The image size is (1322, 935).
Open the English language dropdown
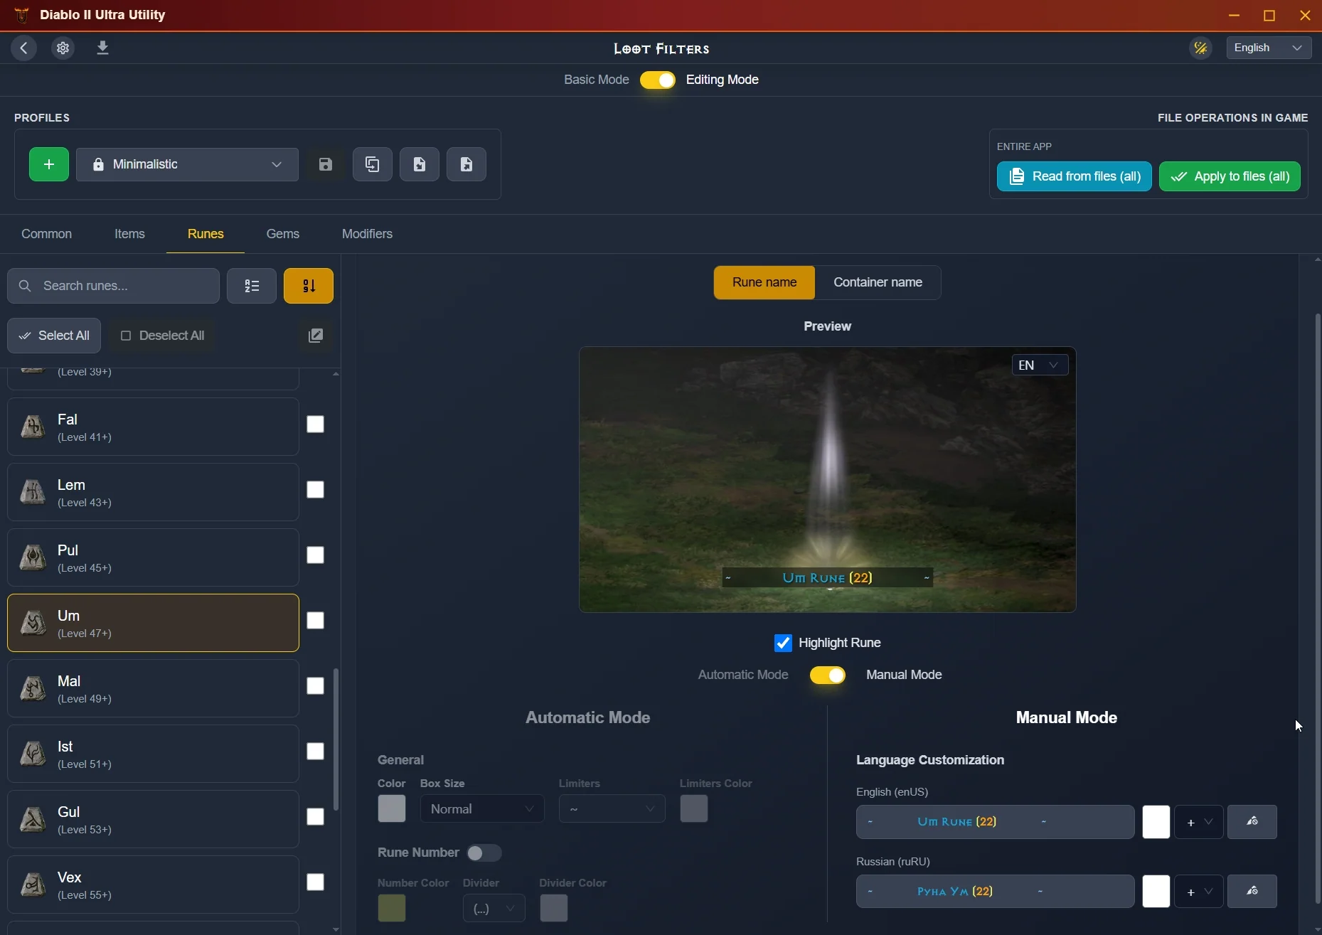[x=1269, y=48]
